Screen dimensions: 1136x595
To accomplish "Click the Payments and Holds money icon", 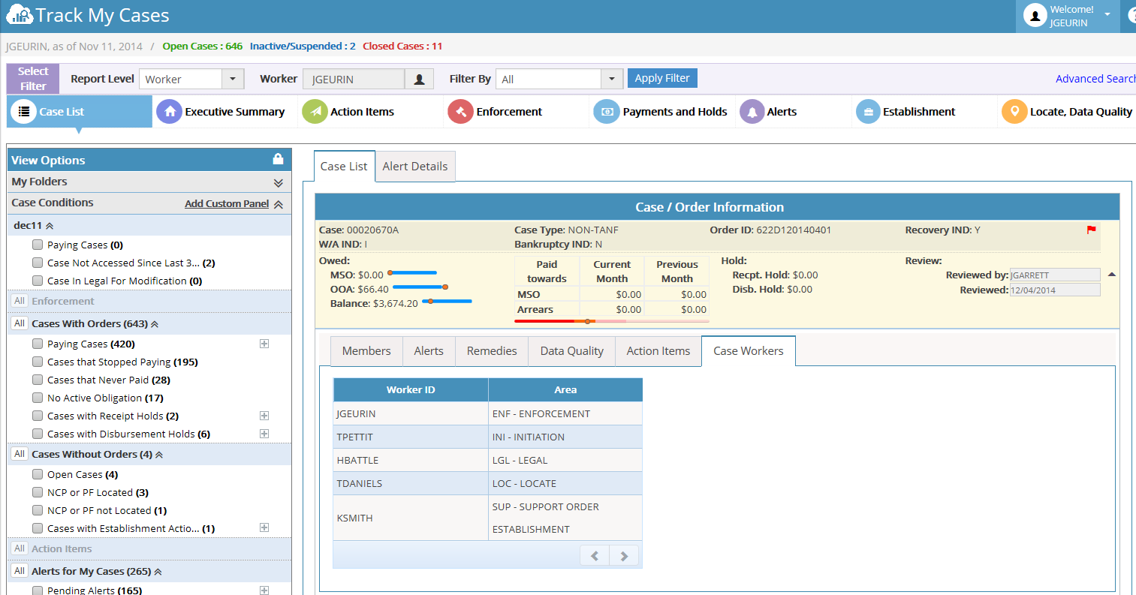I will (x=607, y=112).
